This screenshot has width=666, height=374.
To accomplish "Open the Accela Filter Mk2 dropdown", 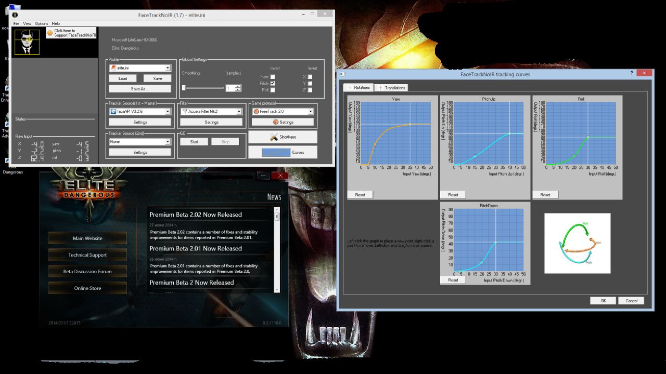I will tap(211, 112).
